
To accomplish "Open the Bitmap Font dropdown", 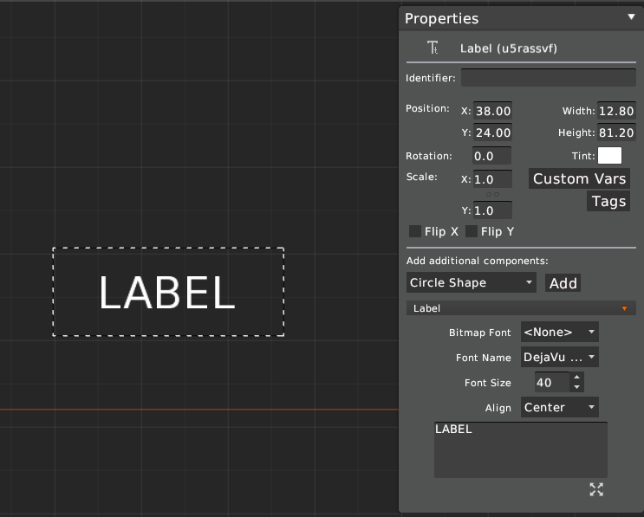I will (559, 332).
